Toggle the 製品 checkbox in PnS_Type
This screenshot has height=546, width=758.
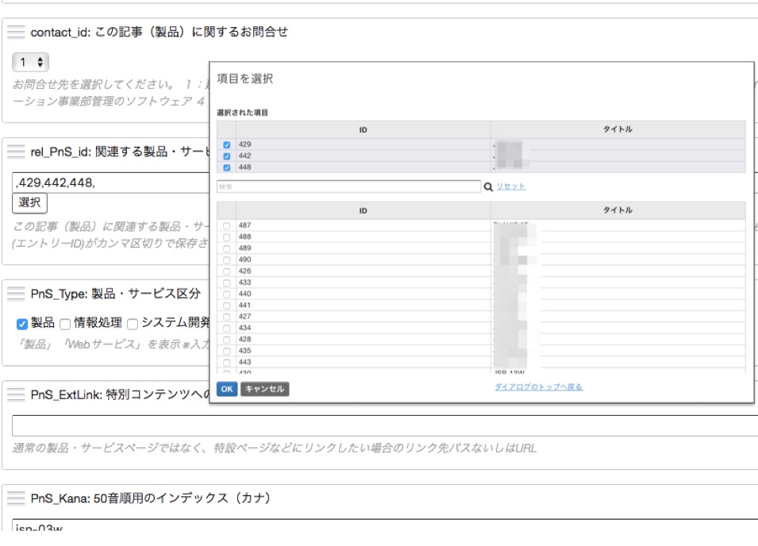[x=22, y=322]
